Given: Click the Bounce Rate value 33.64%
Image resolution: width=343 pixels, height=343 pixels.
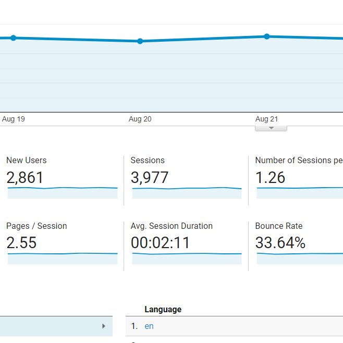Looking at the screenshot, I should [280, 243].
